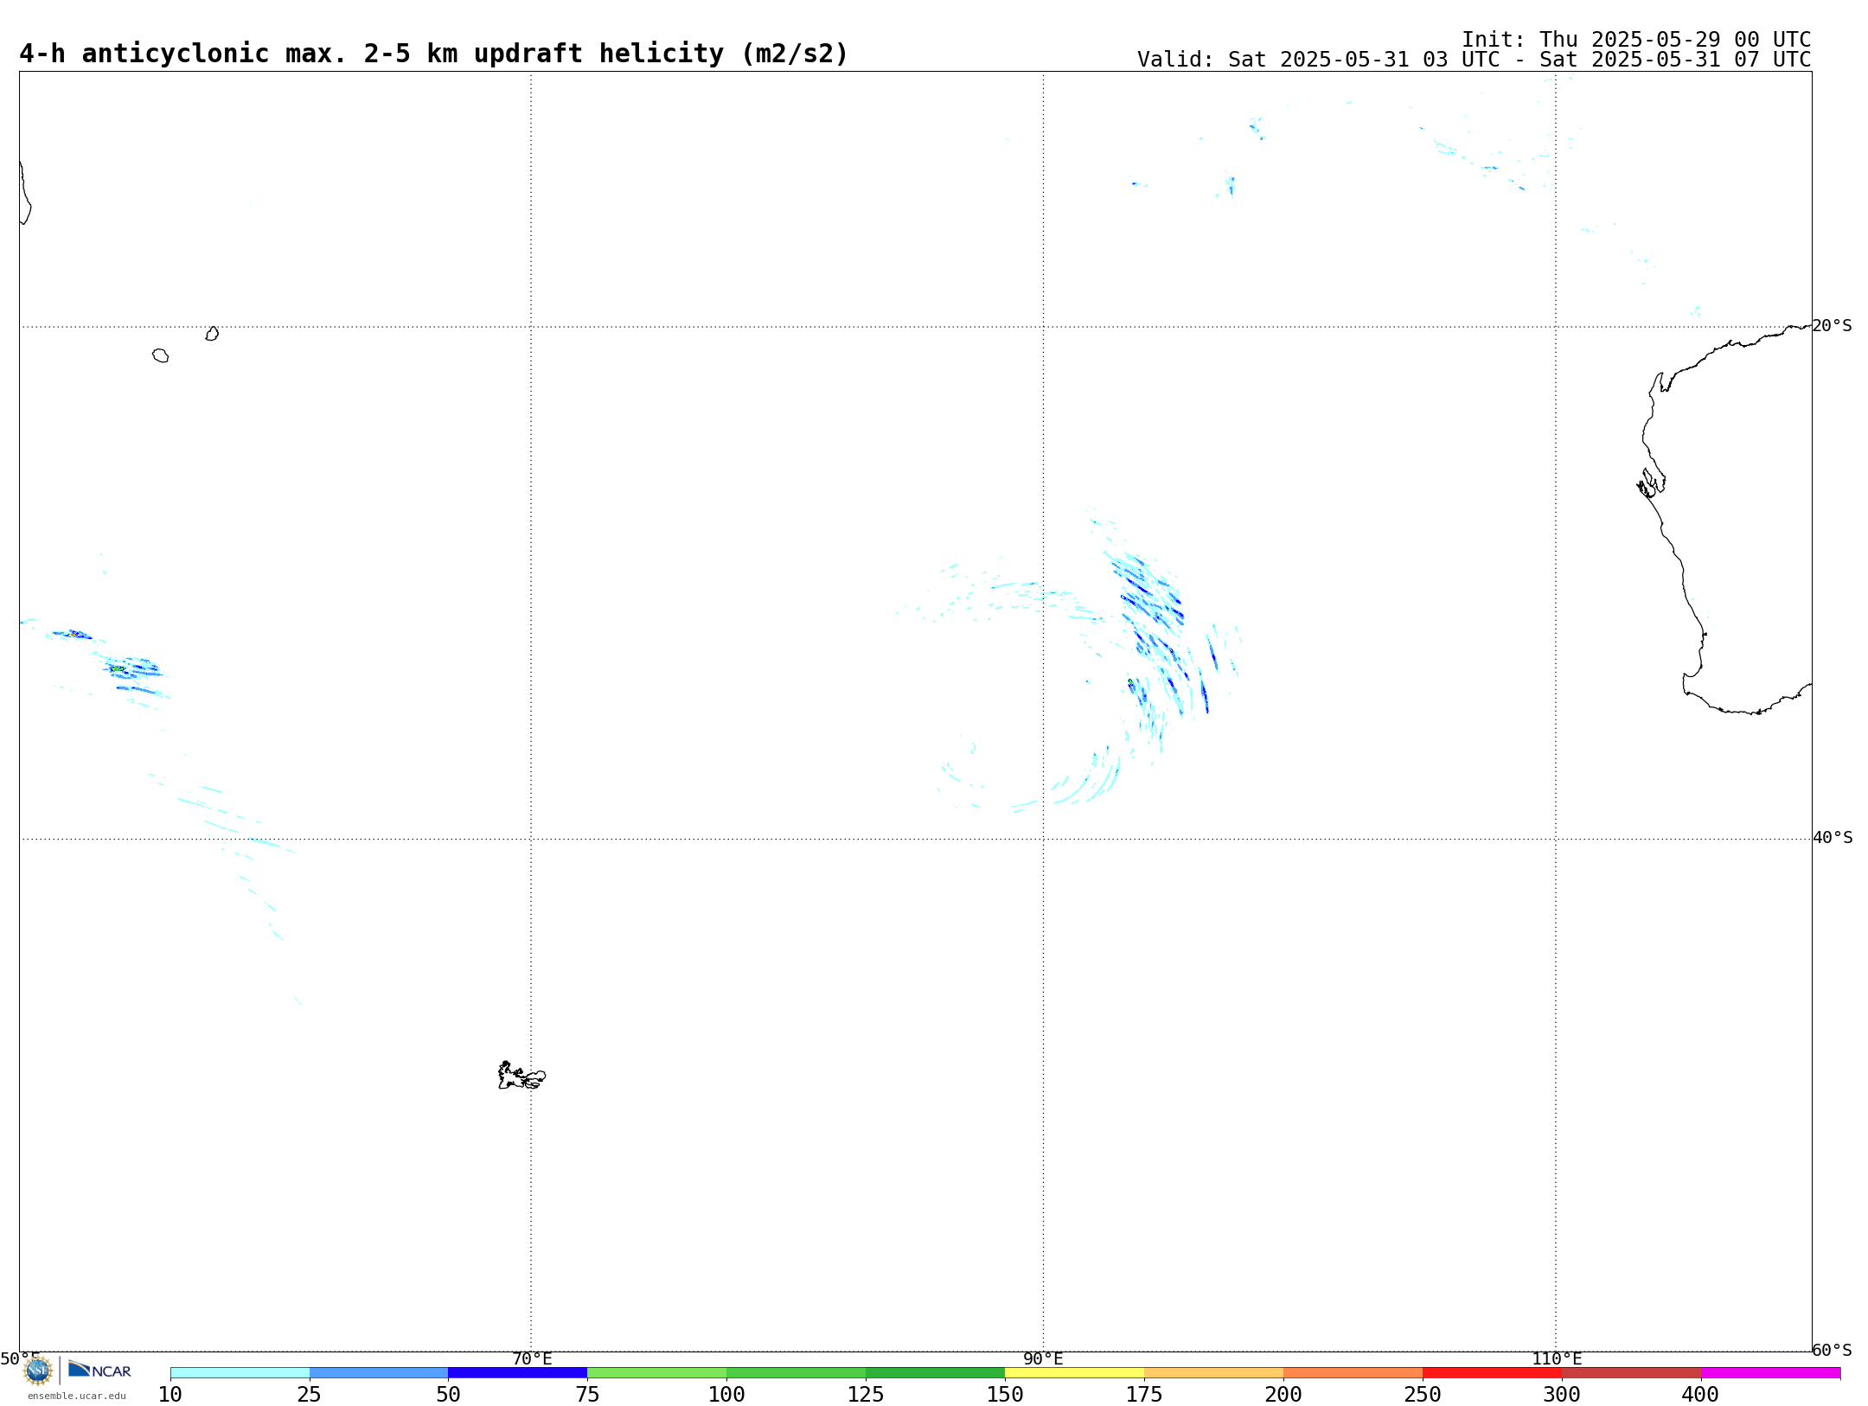Click the 20°S latitude label
The height and width of the screenshot is (1406, 1868).
click(x=1833, y=326)
